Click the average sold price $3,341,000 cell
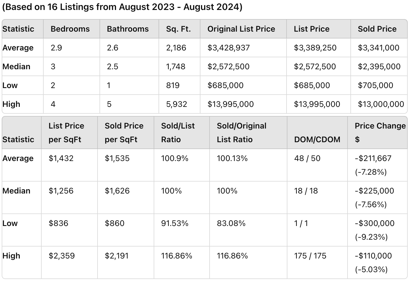This screenshot has height=281, width=410. 379,48
